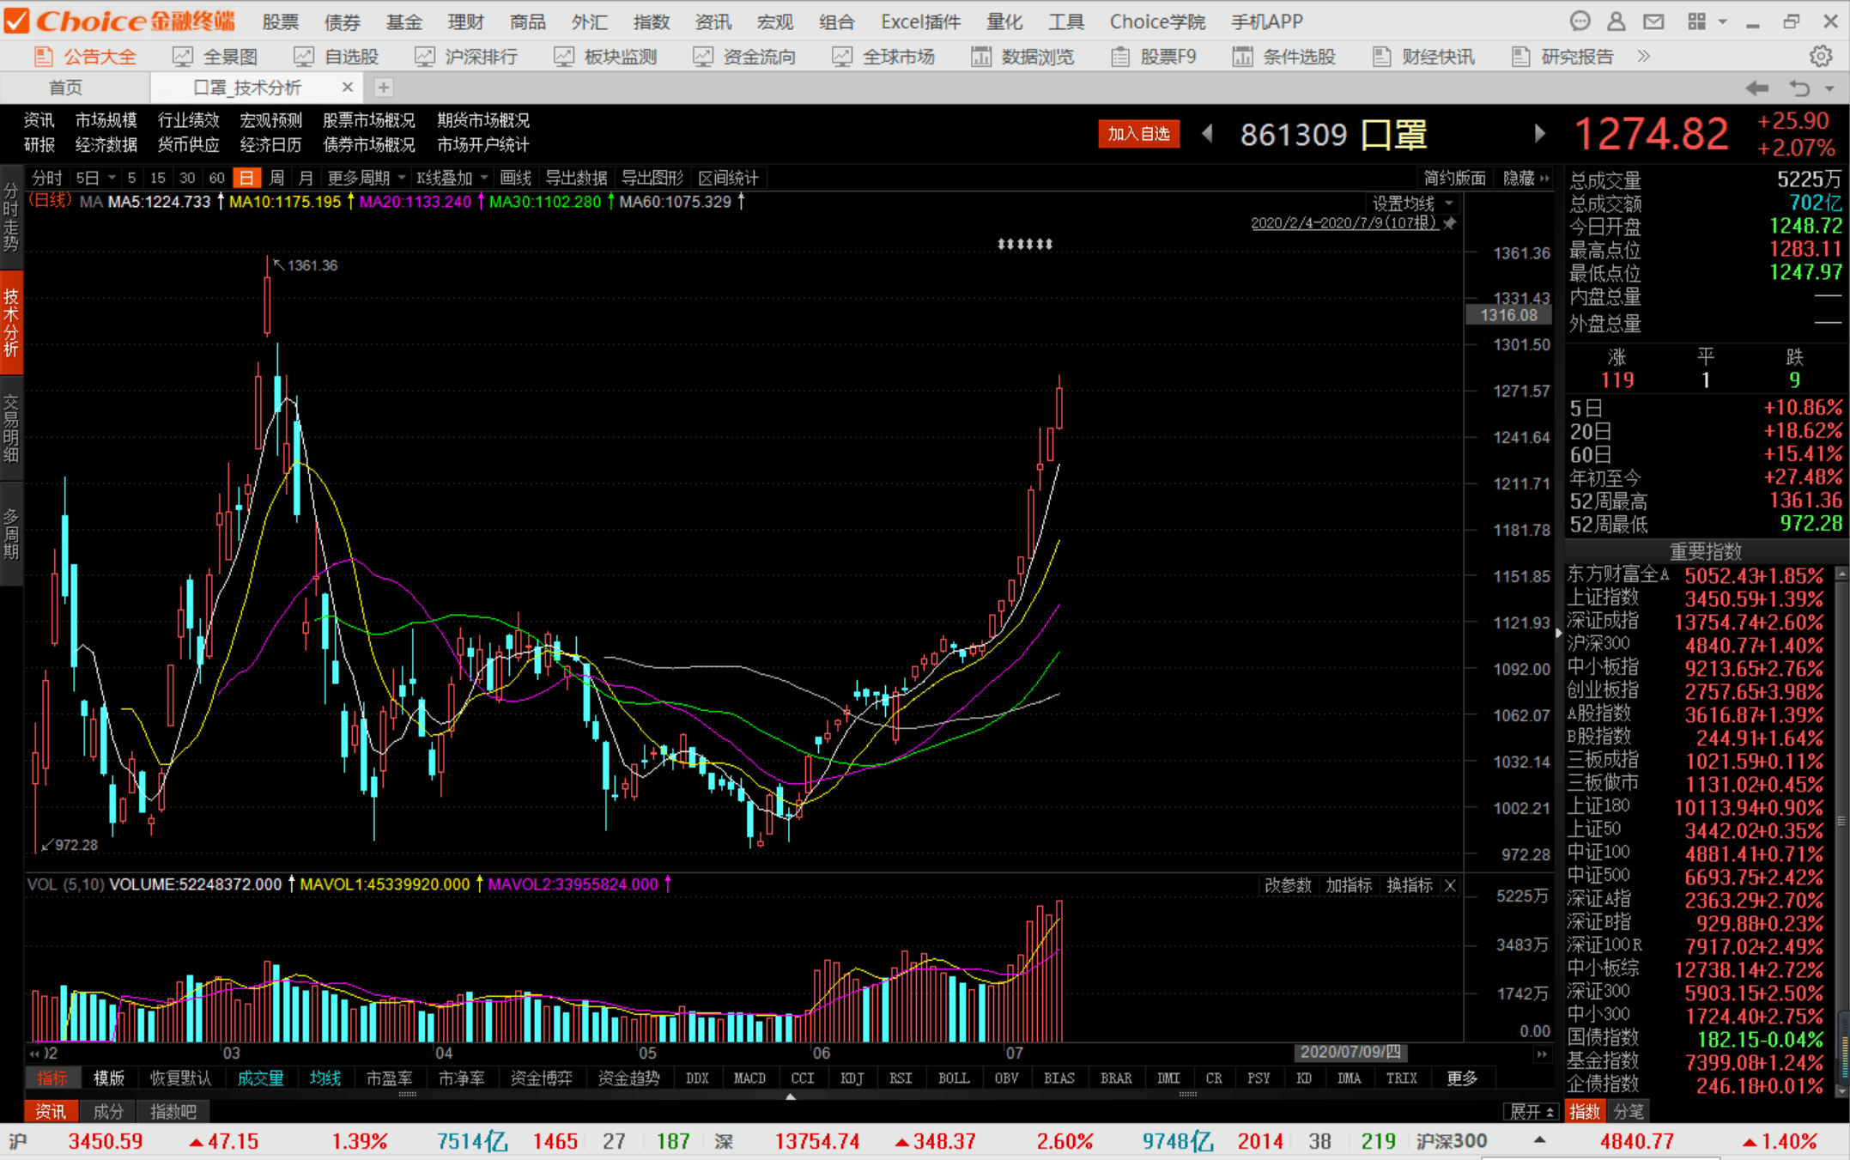Click the settings gear icon

pos(1820,57)
